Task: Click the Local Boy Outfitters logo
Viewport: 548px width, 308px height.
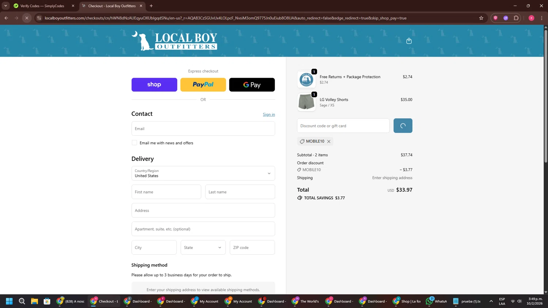Action: 175,41
